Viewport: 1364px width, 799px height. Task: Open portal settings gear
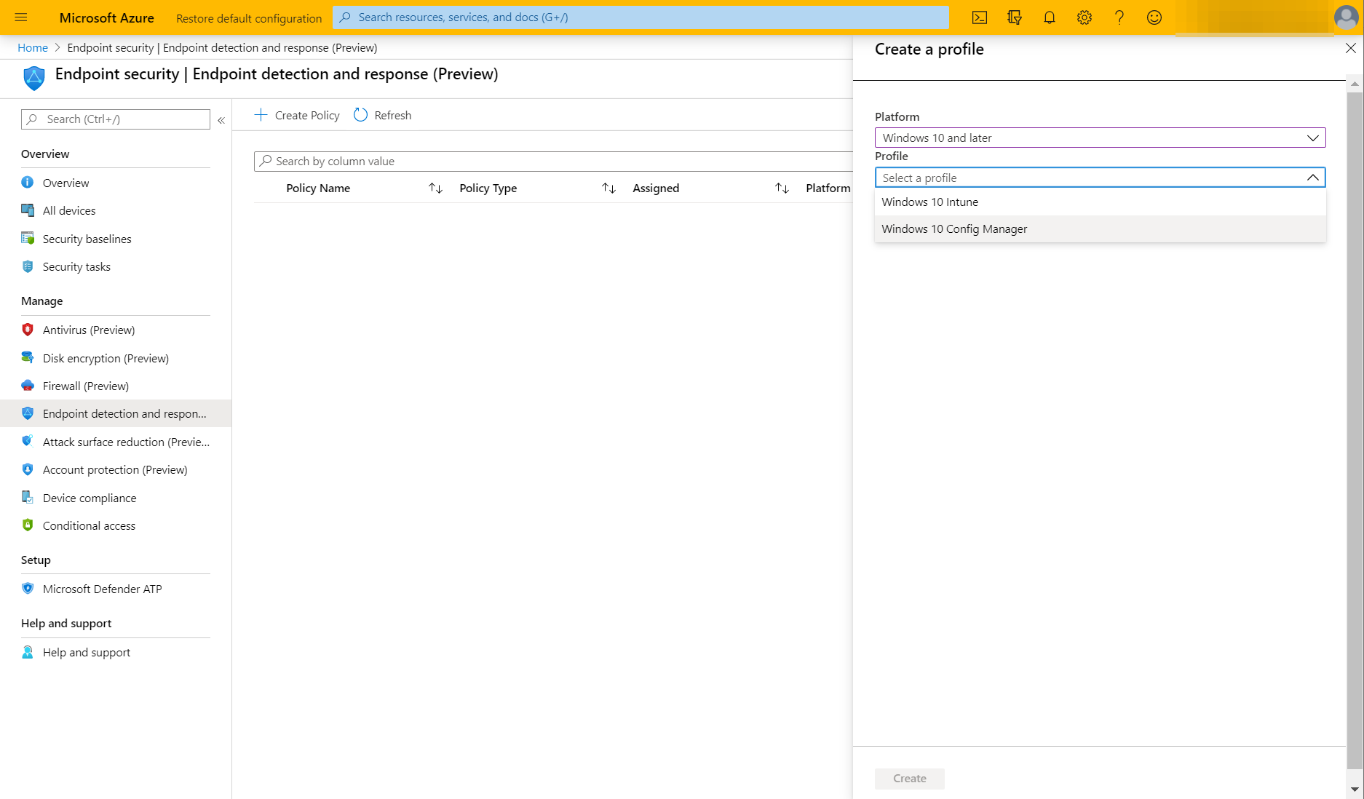point(1085,17)
